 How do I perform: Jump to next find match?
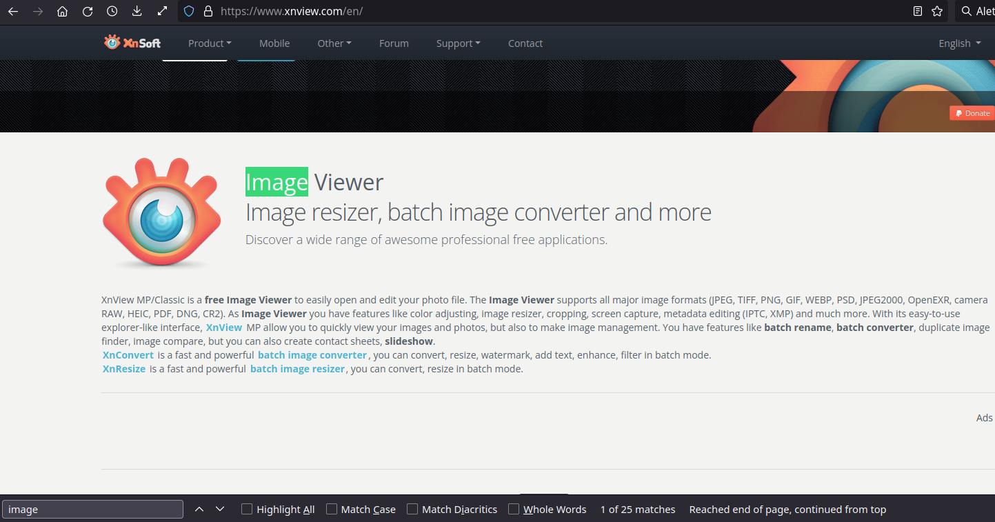[x=220, y=509]
